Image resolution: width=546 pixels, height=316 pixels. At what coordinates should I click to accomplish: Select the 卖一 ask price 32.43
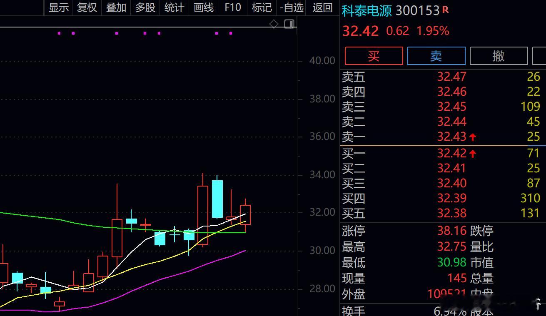452,137
